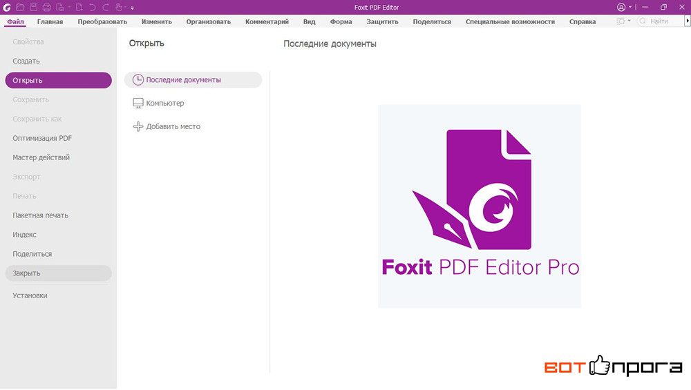Click the Добавить место entry
This screenshot has height=390, width=691.
(x=193, y=126)
